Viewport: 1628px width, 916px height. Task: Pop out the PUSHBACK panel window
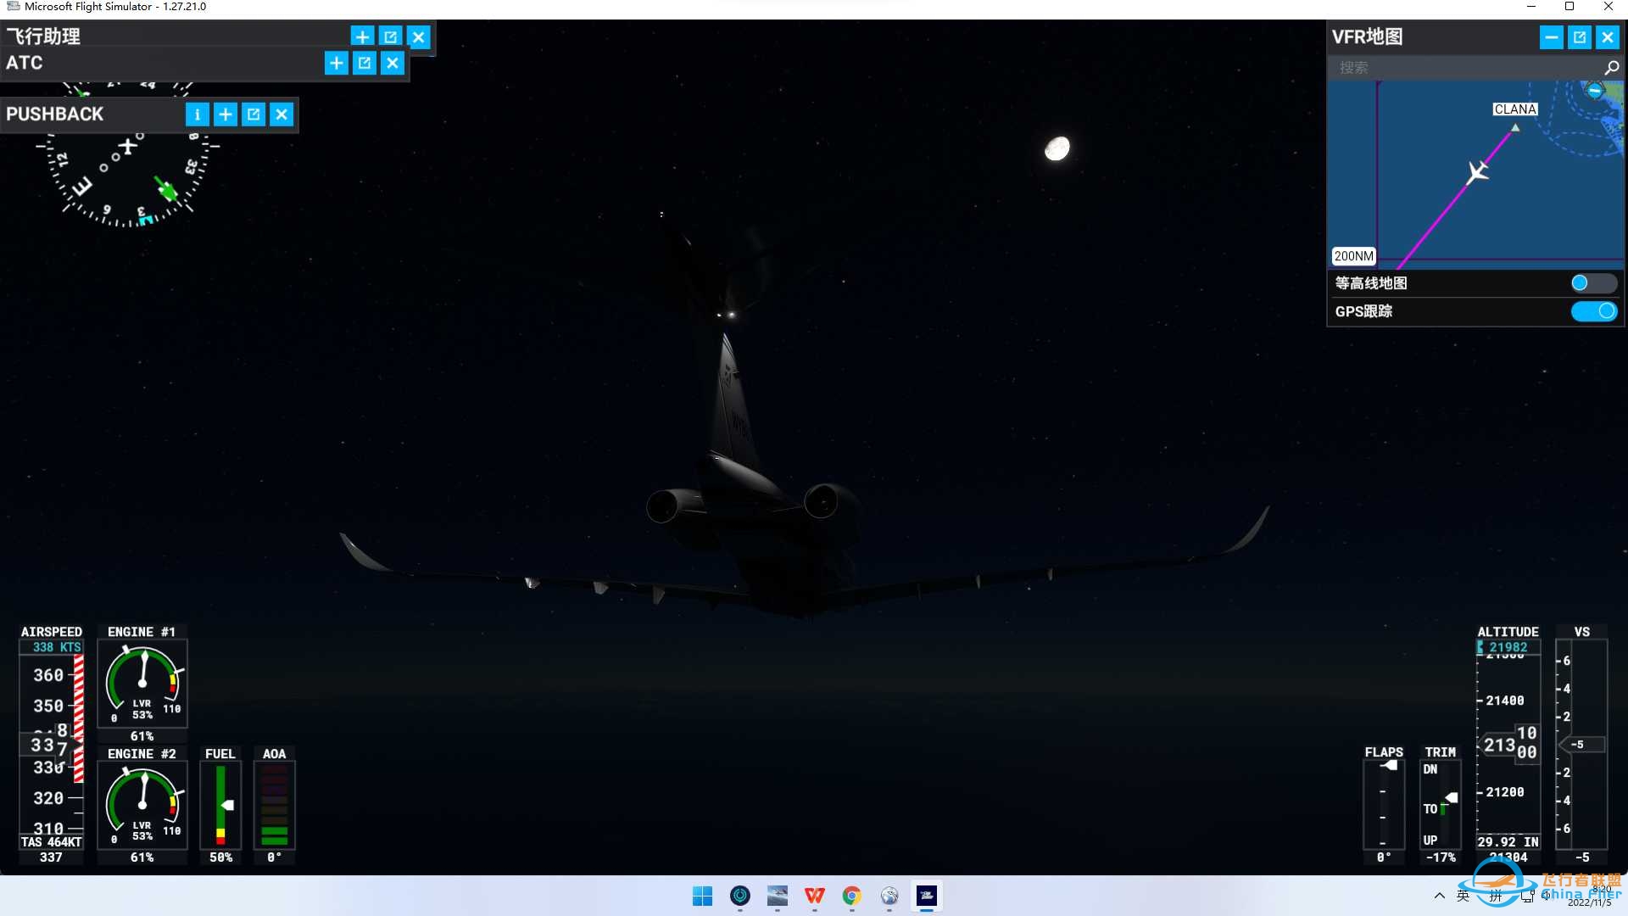[254, 114]
